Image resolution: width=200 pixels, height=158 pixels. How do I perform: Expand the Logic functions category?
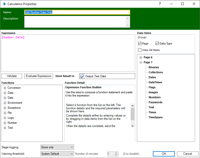tap(5, 118)
